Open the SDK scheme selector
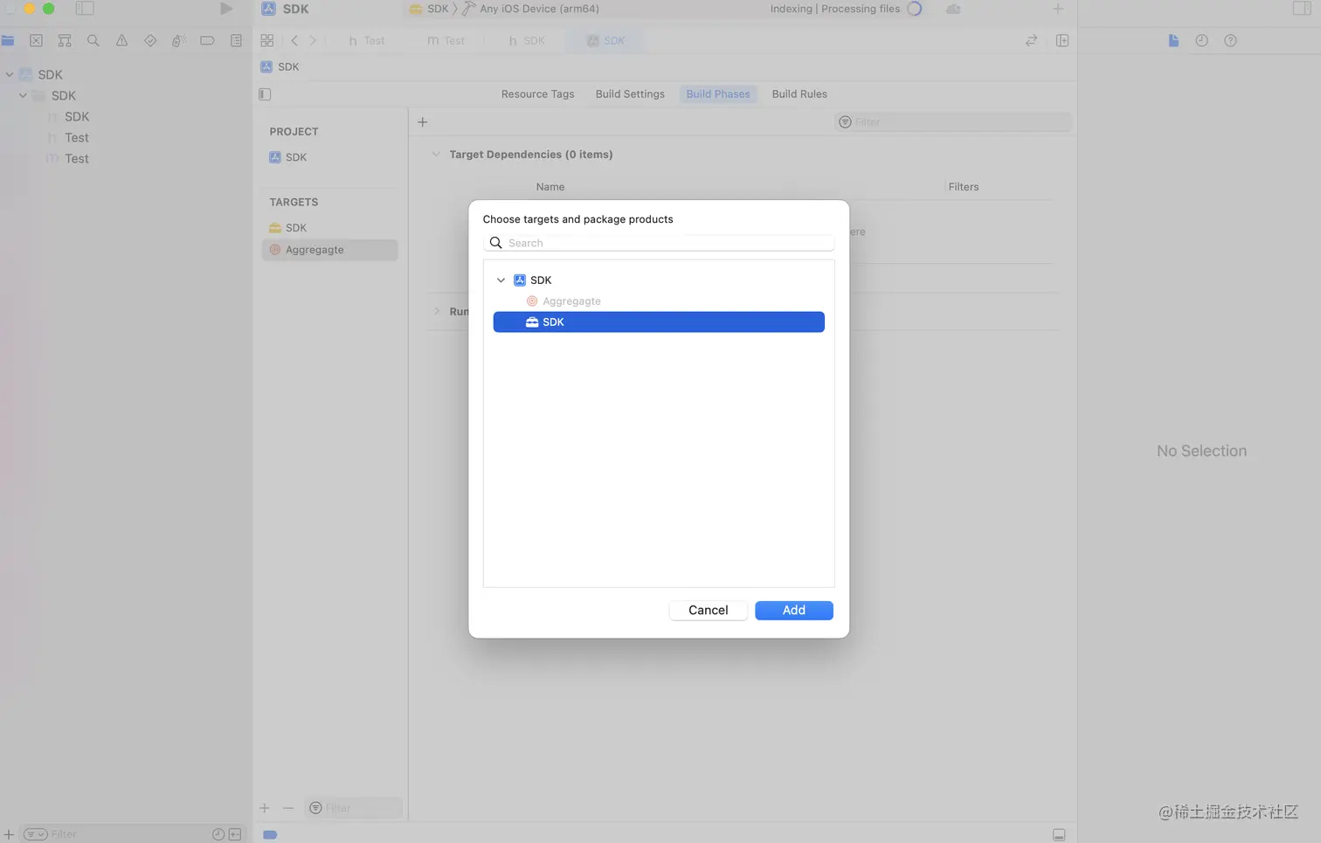Screen dimensions: 1321x843 429,9
